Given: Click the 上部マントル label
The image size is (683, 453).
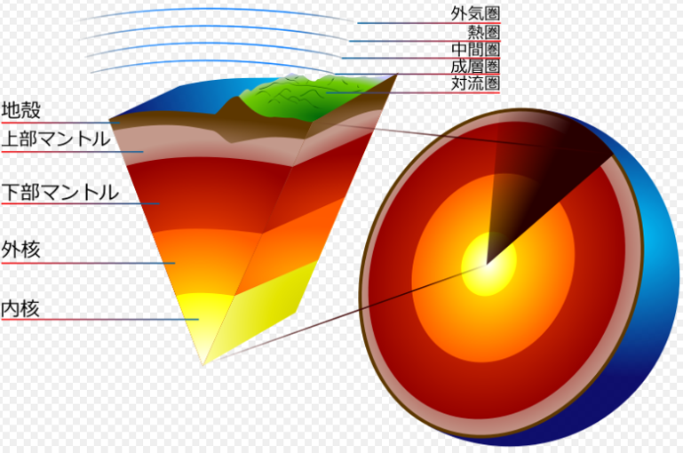Looking at the screenshot, I should [56, 139].
